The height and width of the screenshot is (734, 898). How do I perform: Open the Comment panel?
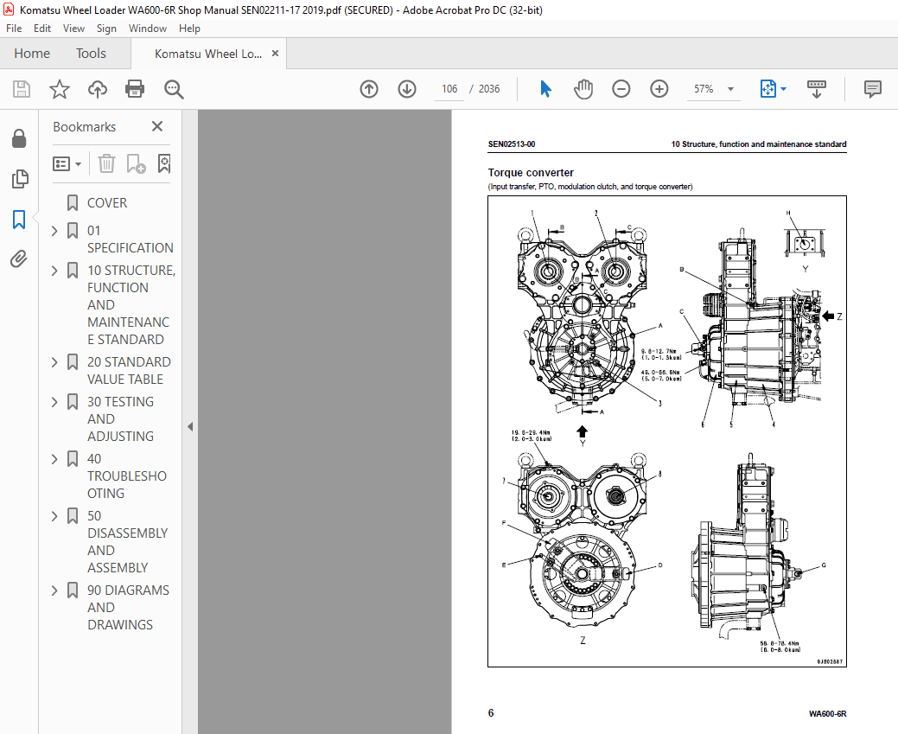point(871,88)
